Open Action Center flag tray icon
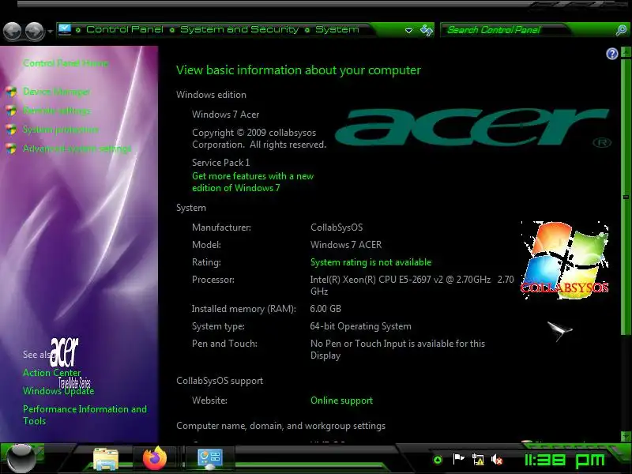Screen dimensions: 632x474 [458, 459]
